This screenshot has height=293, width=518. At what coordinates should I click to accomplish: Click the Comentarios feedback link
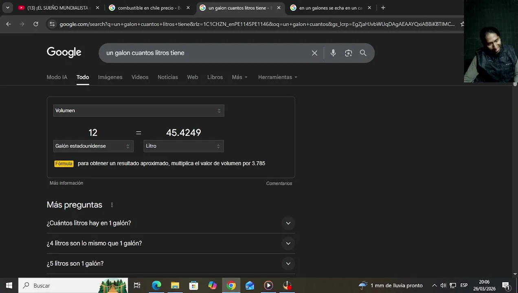coord(279,184)
